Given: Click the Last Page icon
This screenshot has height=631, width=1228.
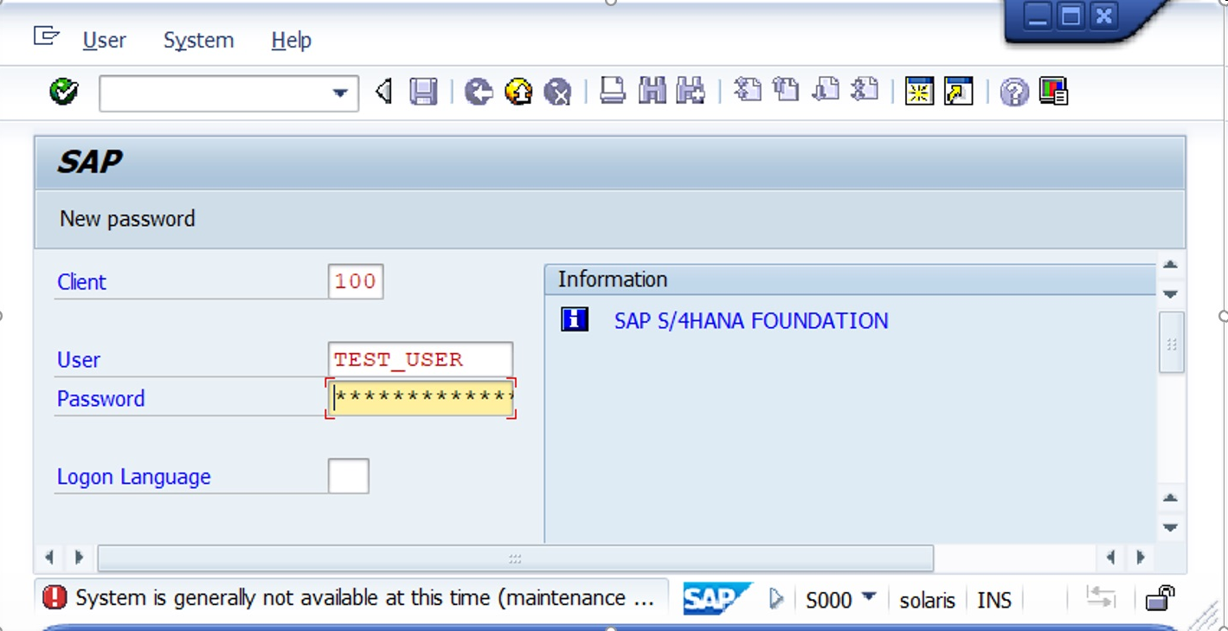Looking at the screenshot, I should 865,90.
